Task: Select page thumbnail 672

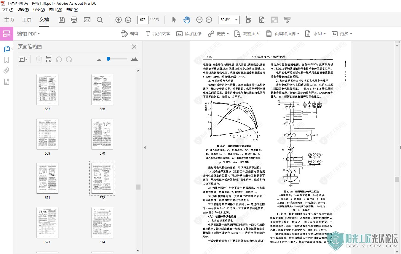Action: (x=102, y=178)
